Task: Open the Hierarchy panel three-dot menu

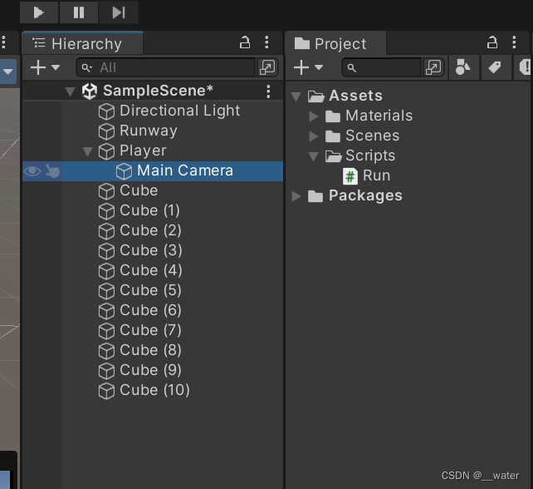Action: point(266,42)
